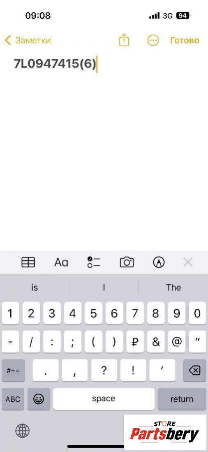Open text formatting Aa options
Image resolution: width=208 pixels, height=452 pixels.
click(61, 262)
